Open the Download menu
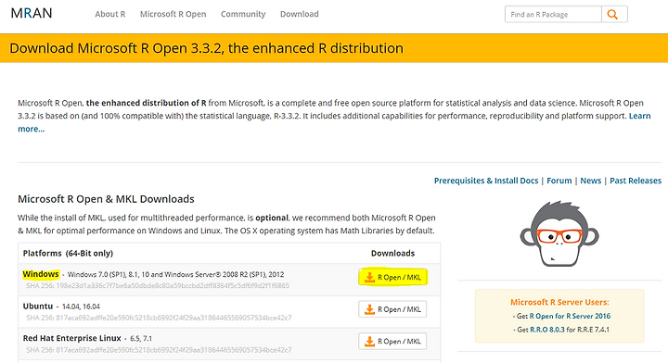 pos(299,14)
